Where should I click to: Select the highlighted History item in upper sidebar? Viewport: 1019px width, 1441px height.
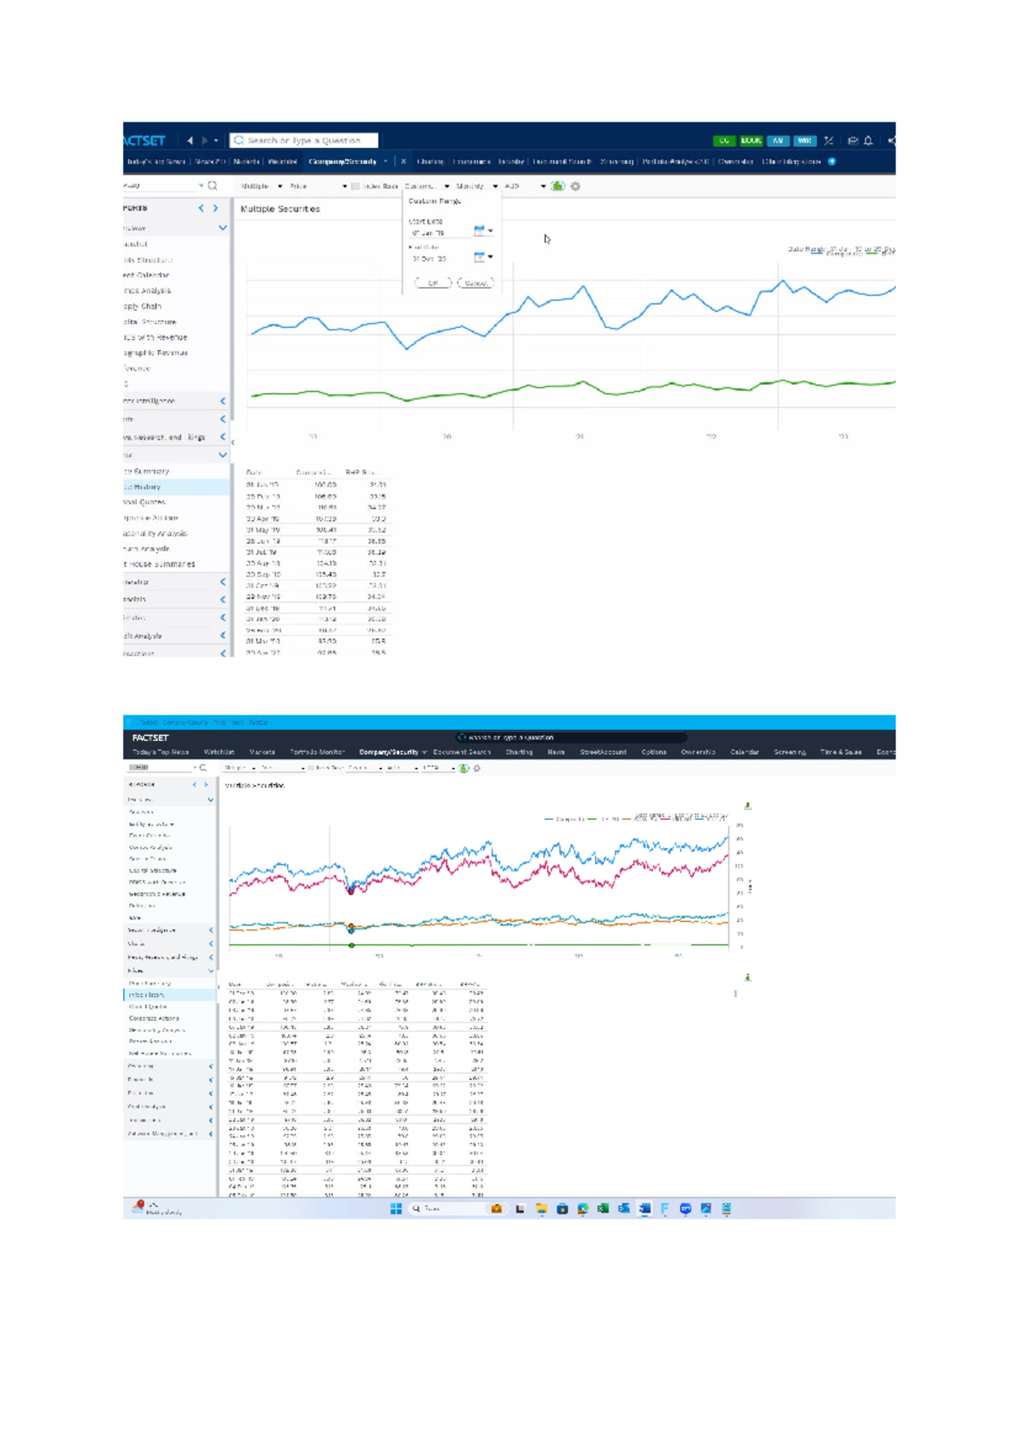click(x=176, y=487)
